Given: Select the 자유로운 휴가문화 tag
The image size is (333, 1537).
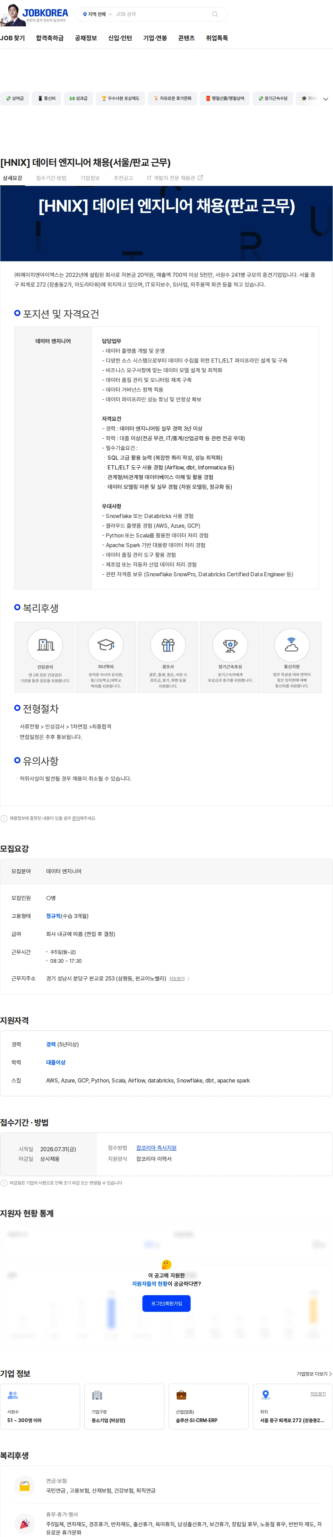Looking at the screenshot, I should coord(172,99).
